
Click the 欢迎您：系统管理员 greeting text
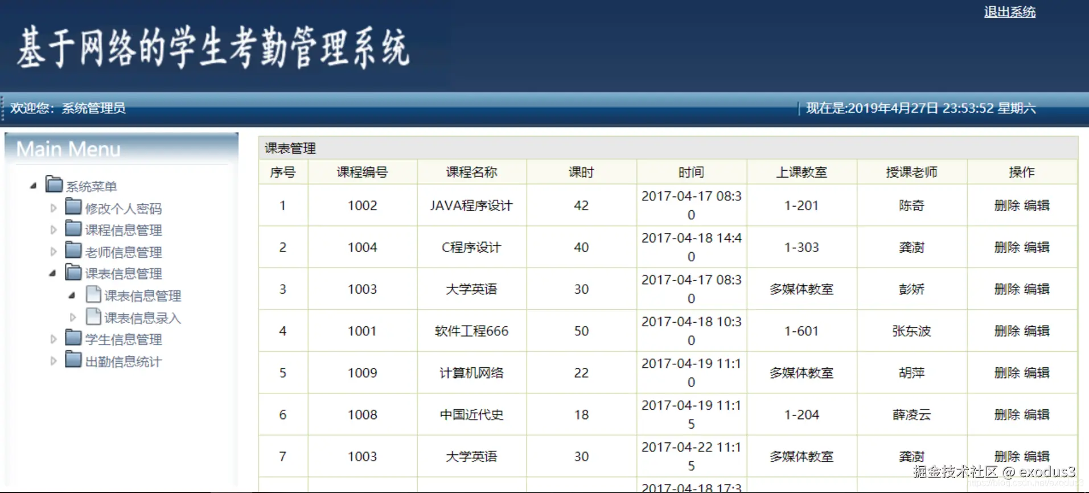(68, 108)
